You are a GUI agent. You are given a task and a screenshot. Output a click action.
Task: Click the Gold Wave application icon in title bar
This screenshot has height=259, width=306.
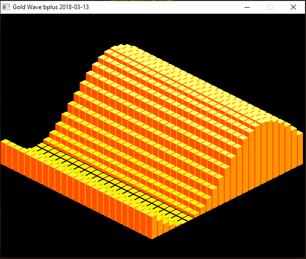(x=6, y=7)
